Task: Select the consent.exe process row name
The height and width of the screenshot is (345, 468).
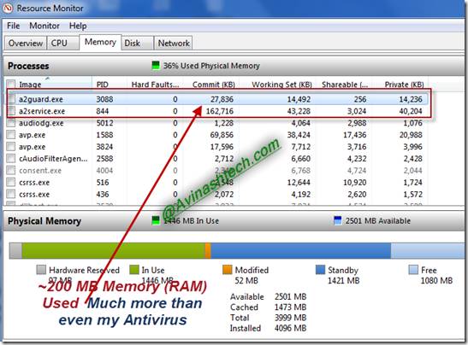Action: point(40,171)
